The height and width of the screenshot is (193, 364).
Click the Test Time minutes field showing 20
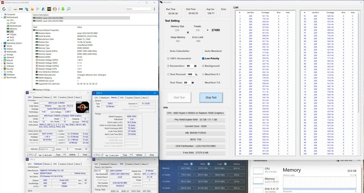[187, 83]
